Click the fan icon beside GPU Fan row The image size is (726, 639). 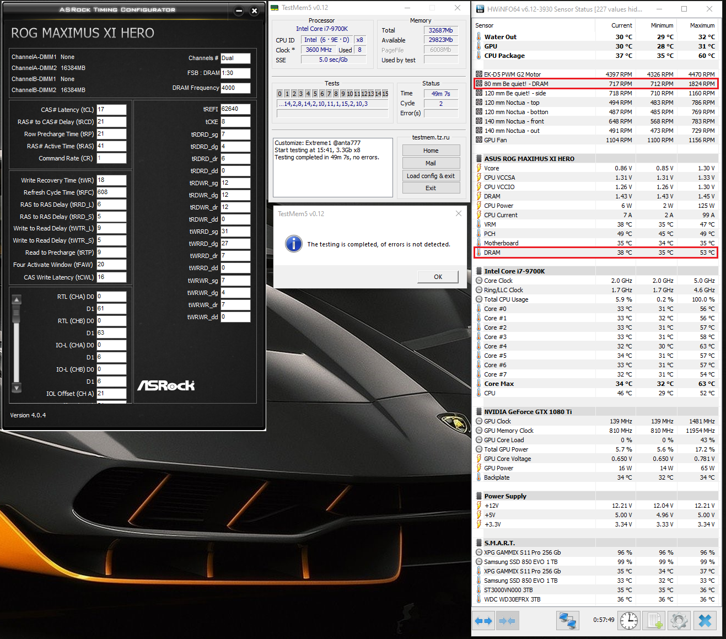(479, 140)
